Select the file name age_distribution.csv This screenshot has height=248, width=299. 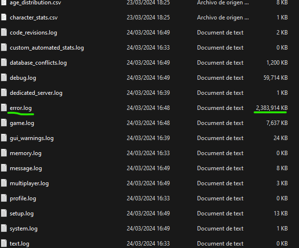coord(36,2)
